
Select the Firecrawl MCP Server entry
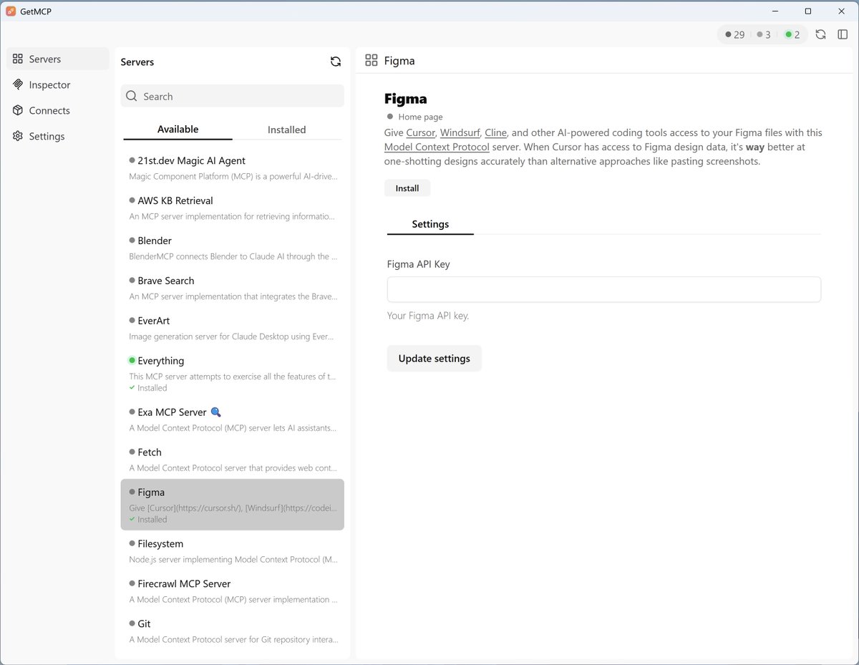233,591
